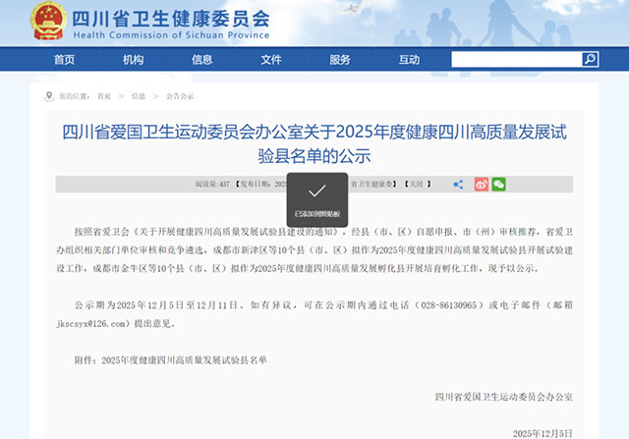
Task: Open attachment 2025年度健康四川高质量发展试验县名单
Action: click(x=184, y=360)
